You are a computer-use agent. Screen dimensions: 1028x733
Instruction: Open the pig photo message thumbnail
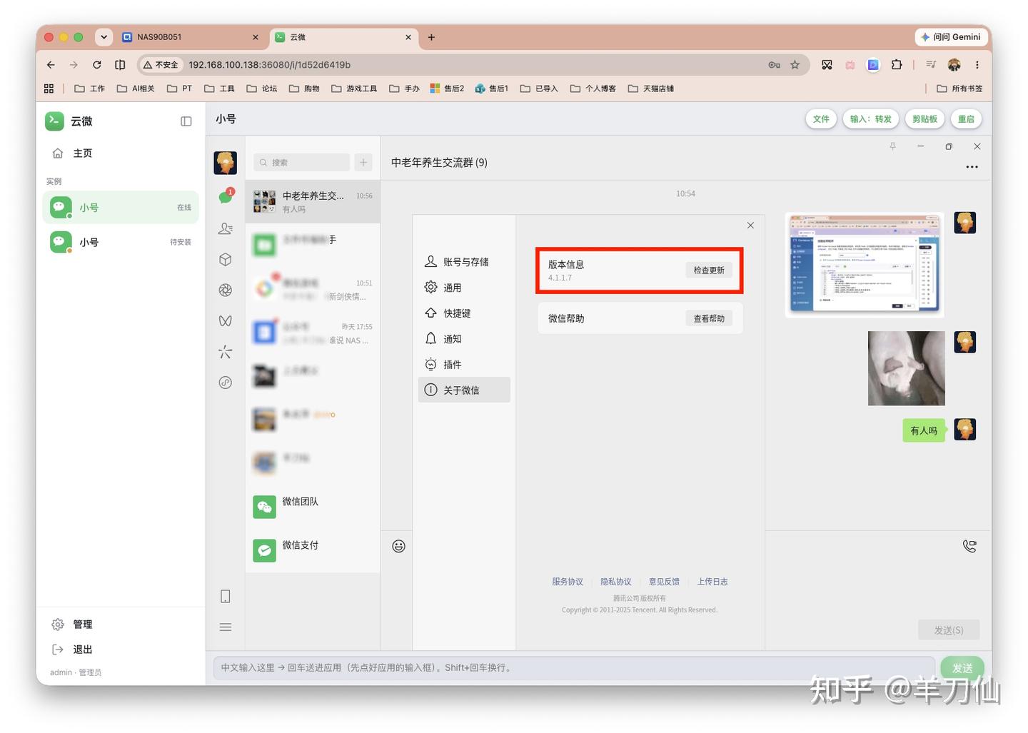[x=907, y=368]
